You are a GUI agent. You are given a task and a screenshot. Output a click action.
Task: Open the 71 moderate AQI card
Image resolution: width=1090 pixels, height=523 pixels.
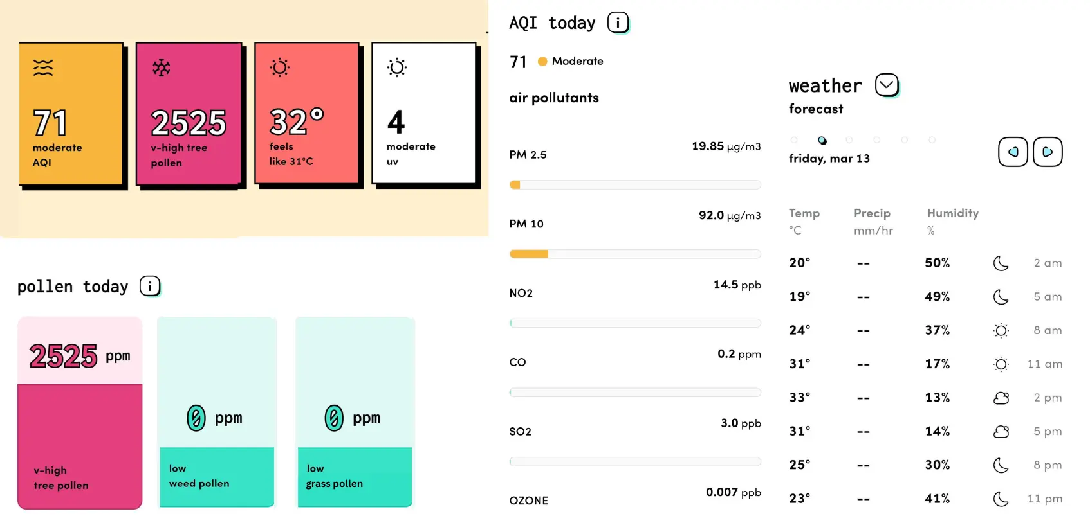(x=72, y=116)
